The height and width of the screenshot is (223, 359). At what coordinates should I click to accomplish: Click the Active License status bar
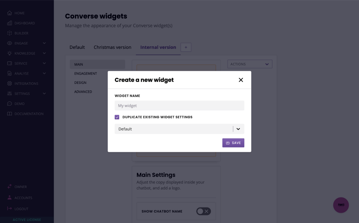[27, 220]
